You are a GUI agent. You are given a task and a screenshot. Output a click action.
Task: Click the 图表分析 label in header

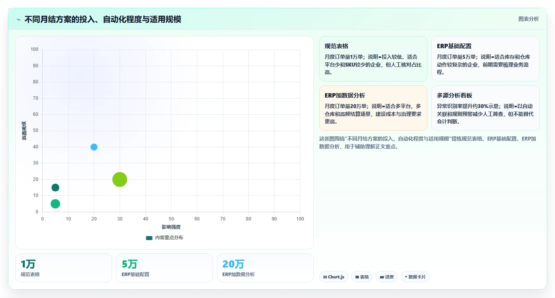click(x=528, y=19)
